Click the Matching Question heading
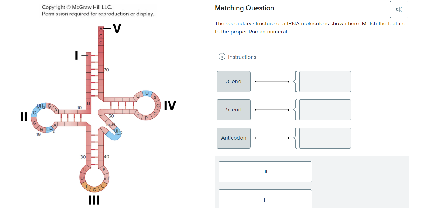This screenshot has width=422, height=208. coord(244,8)
